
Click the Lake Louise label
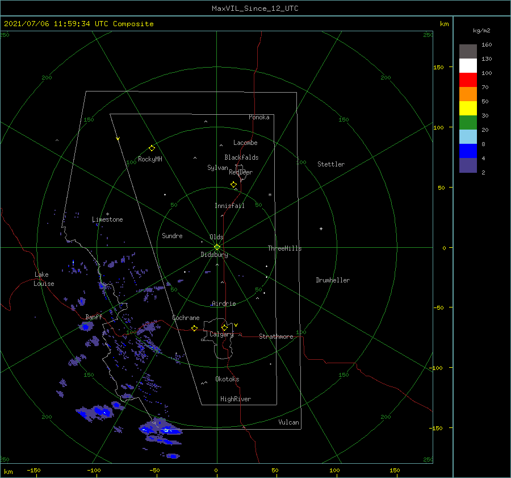click(x=44, y=279)
